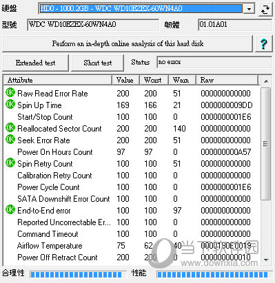Image resolution: width=275 pixels, height=283 pixels.
Task: Open the help question mark icon
Action: (x=264, y=44)
